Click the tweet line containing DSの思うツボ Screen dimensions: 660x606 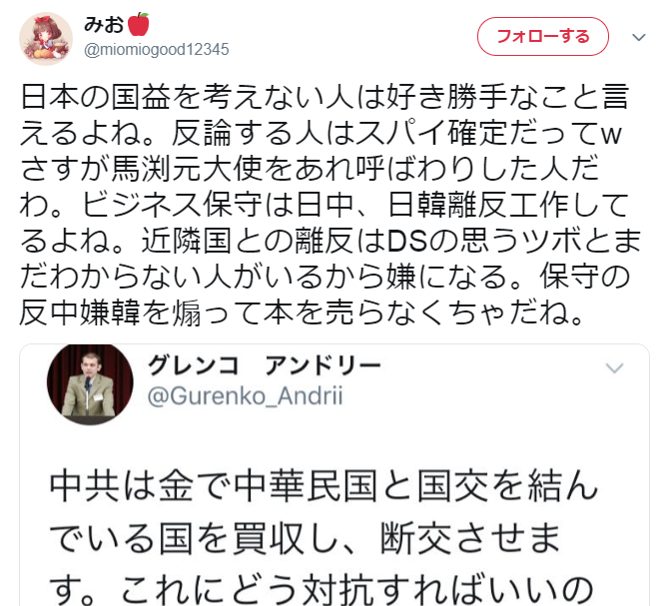click(330, 241)
